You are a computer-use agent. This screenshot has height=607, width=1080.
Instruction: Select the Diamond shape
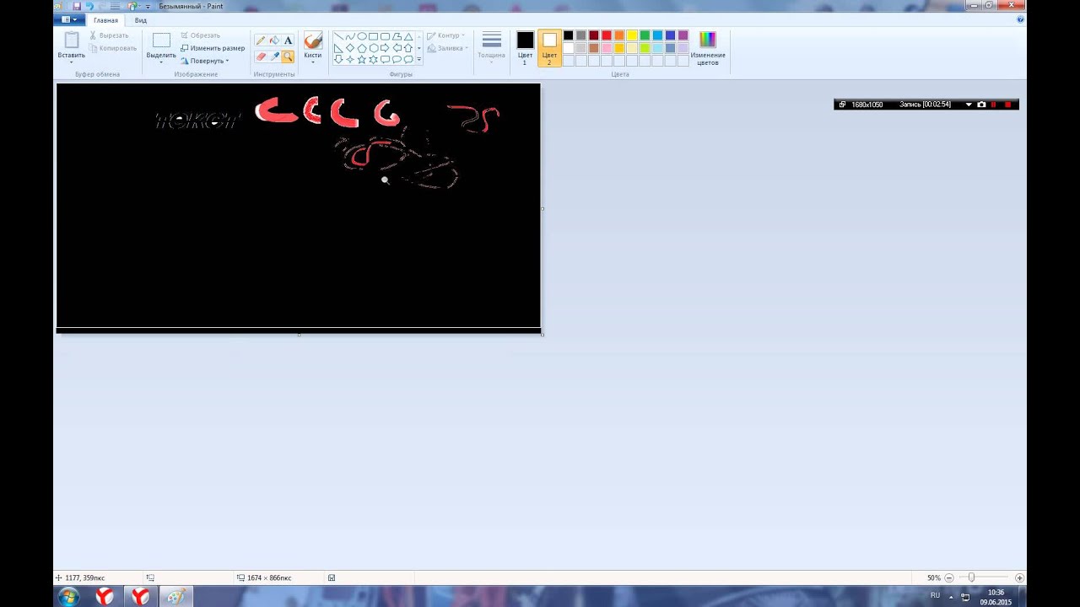[x=350, y=48]
